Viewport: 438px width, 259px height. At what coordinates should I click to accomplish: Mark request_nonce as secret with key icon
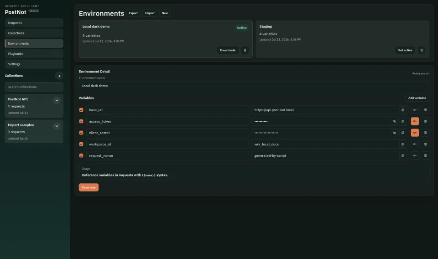click(415, 156)
